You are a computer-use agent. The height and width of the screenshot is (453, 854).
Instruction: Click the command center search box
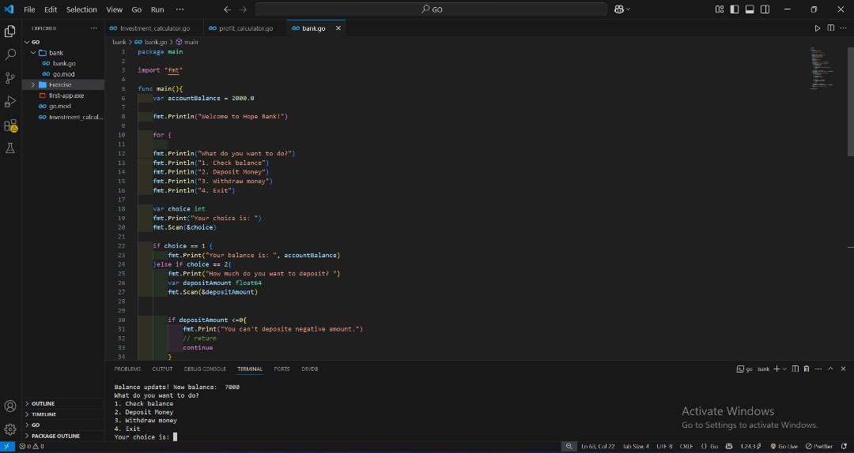431,9
